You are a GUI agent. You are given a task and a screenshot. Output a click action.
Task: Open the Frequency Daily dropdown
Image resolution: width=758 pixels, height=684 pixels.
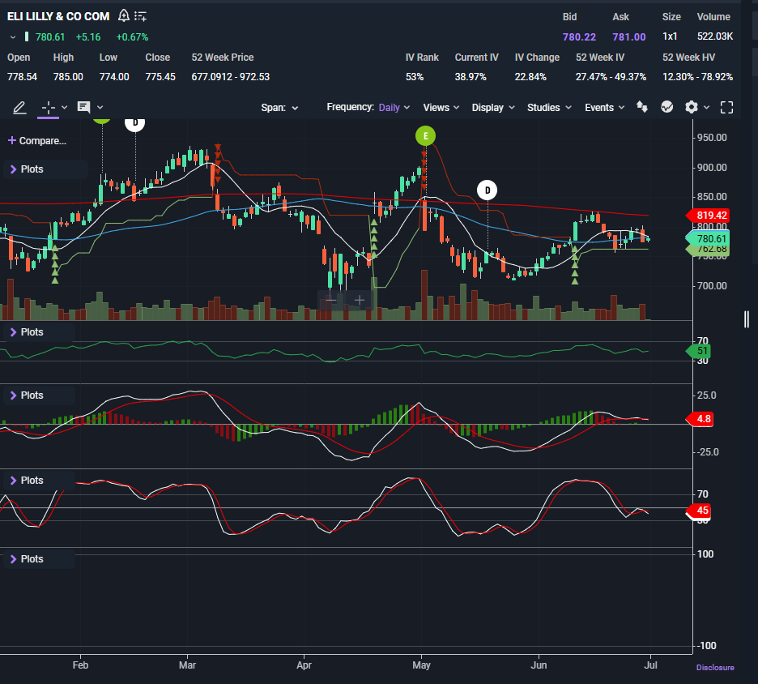pos(394,108)
